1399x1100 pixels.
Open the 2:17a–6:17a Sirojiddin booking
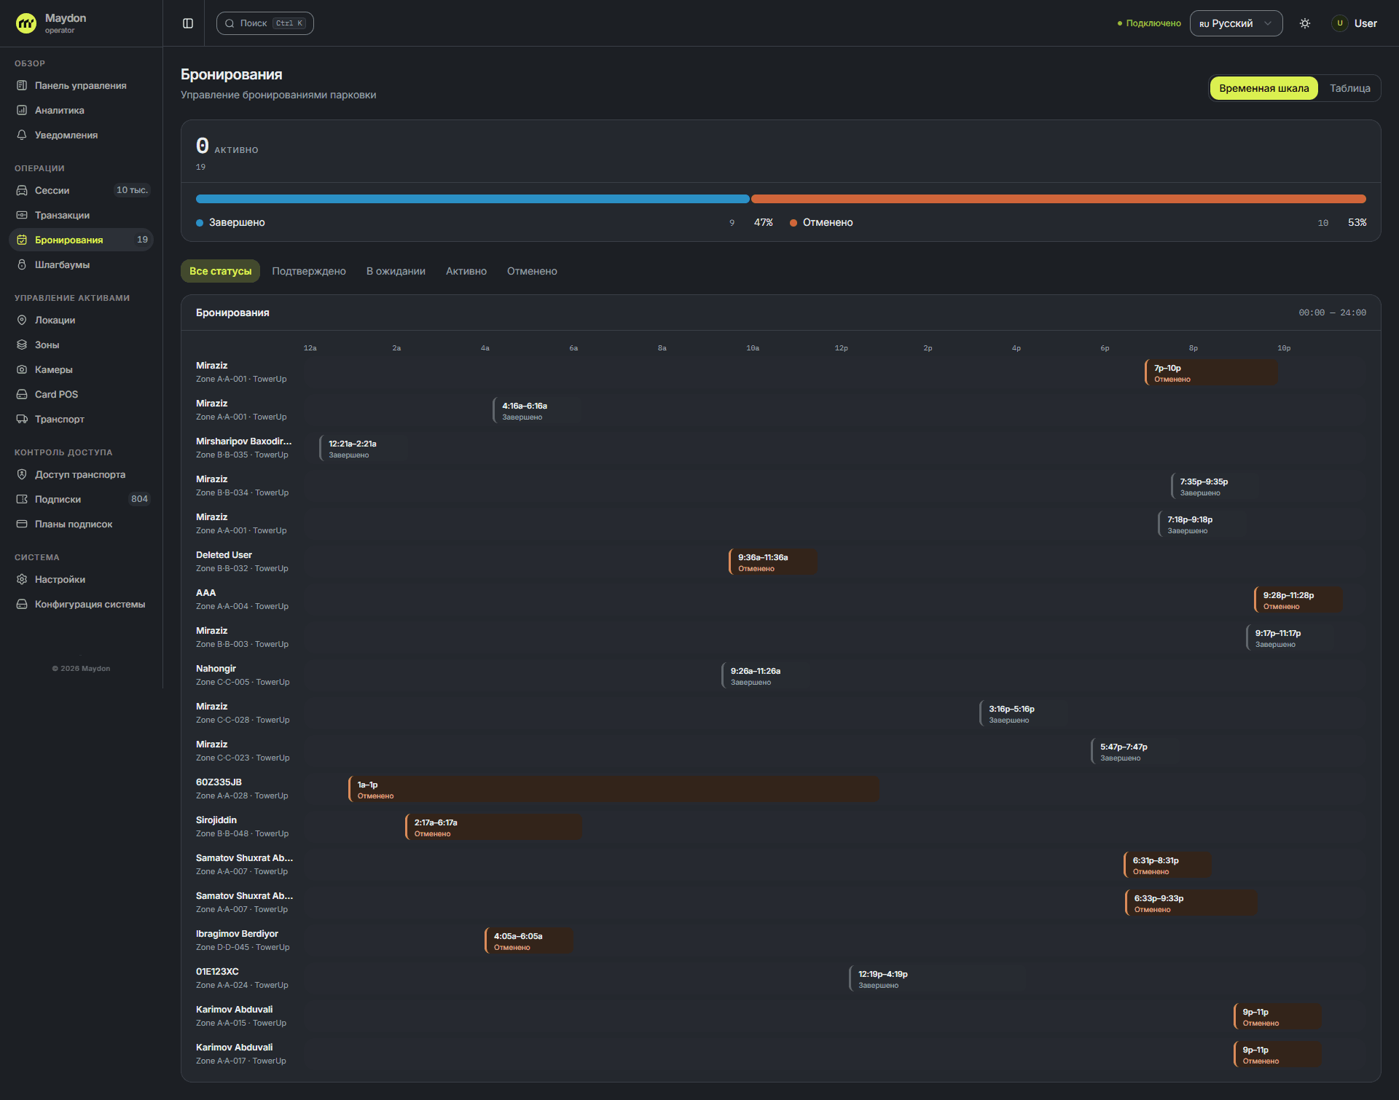coord(493,828)
